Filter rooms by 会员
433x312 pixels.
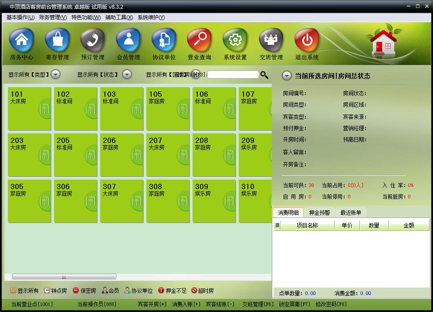[x=110, y=291]
